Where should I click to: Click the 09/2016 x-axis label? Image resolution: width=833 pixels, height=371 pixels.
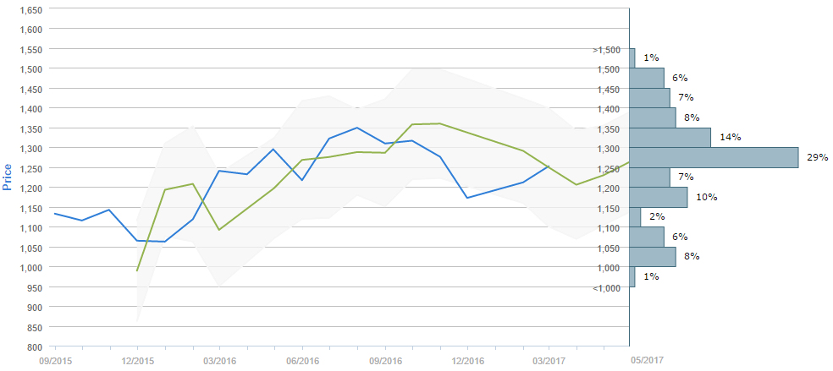384,359
